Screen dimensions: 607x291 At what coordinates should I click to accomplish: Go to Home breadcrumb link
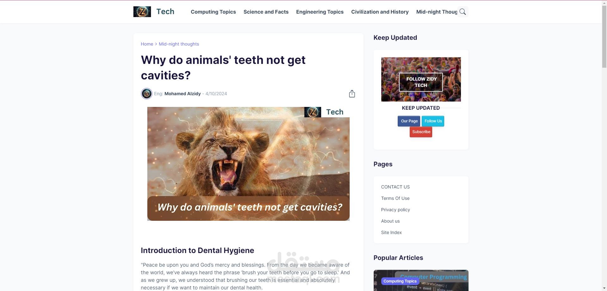tap(147, 44)
